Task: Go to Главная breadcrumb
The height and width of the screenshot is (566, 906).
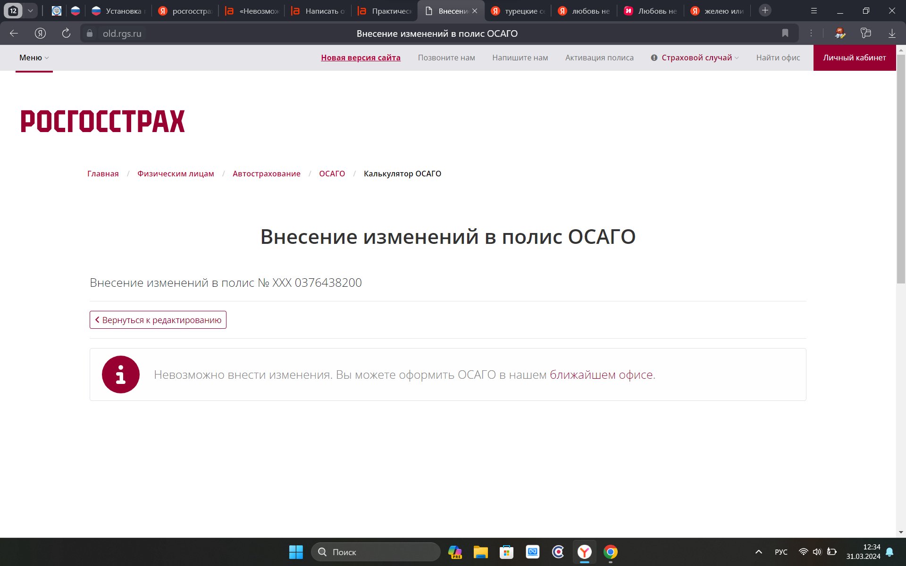Action: pyautogui.click(x=103, y=174)
